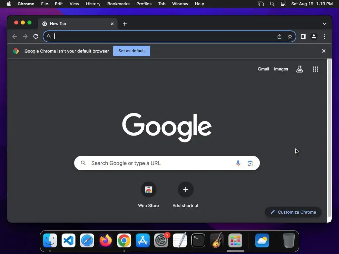Image resolution: width=339 pixels, height=254 pixels.
Task: Open the profile avatar menu
Action: pos(314,36)
